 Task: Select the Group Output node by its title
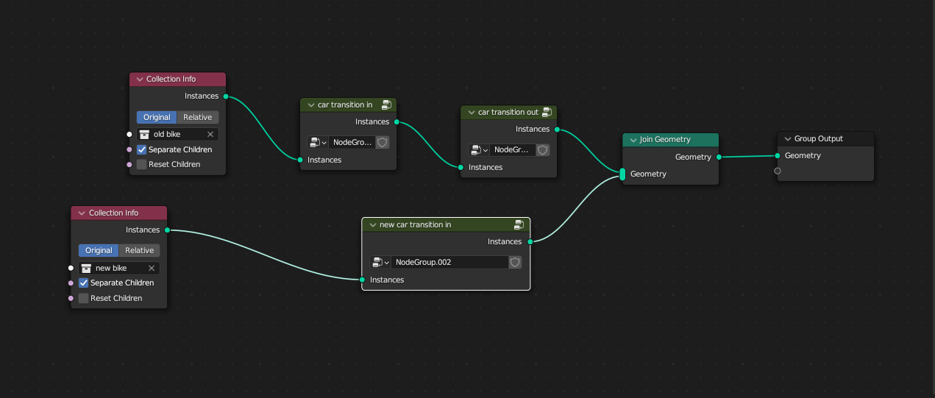(819, 139)
